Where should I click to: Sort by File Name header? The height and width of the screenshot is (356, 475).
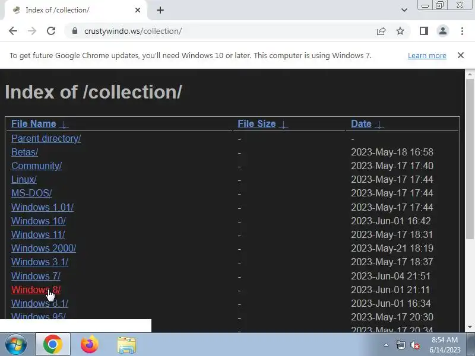34,123
